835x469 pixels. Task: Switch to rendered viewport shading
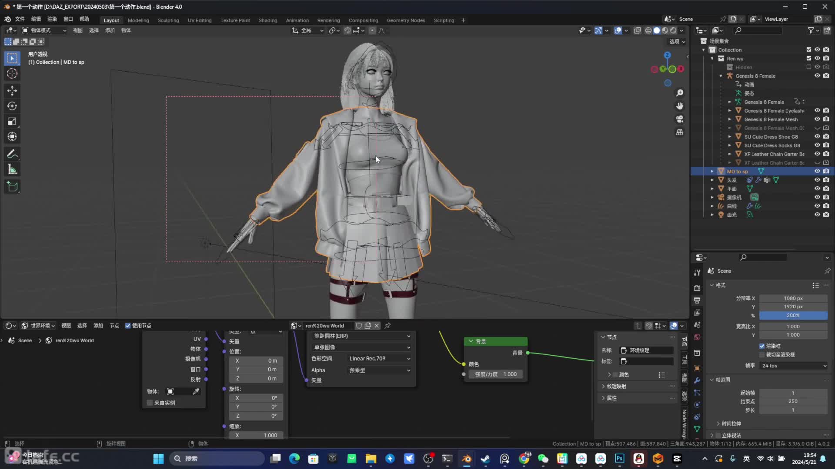(673, 30)
